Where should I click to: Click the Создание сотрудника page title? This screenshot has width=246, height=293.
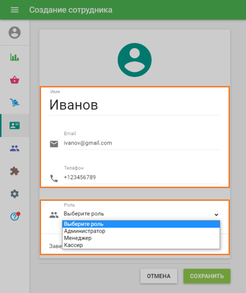point(71,10)
